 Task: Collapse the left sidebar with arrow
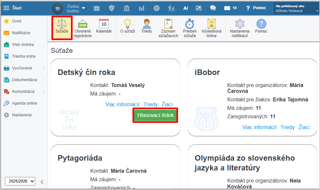[x=42, y=182]
